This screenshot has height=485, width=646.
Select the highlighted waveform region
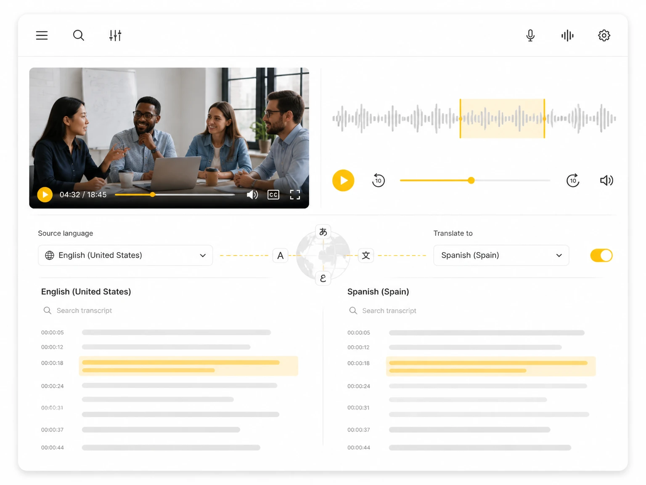click(502, 119)
